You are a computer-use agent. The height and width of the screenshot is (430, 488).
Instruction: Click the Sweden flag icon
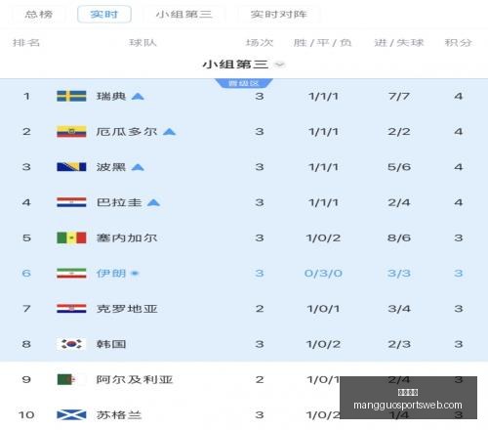[71, 96]
